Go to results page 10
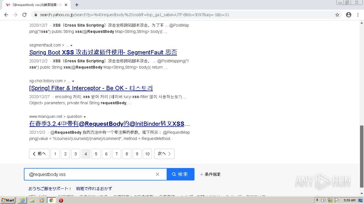The image size is (364, 204). pos(147,154)
